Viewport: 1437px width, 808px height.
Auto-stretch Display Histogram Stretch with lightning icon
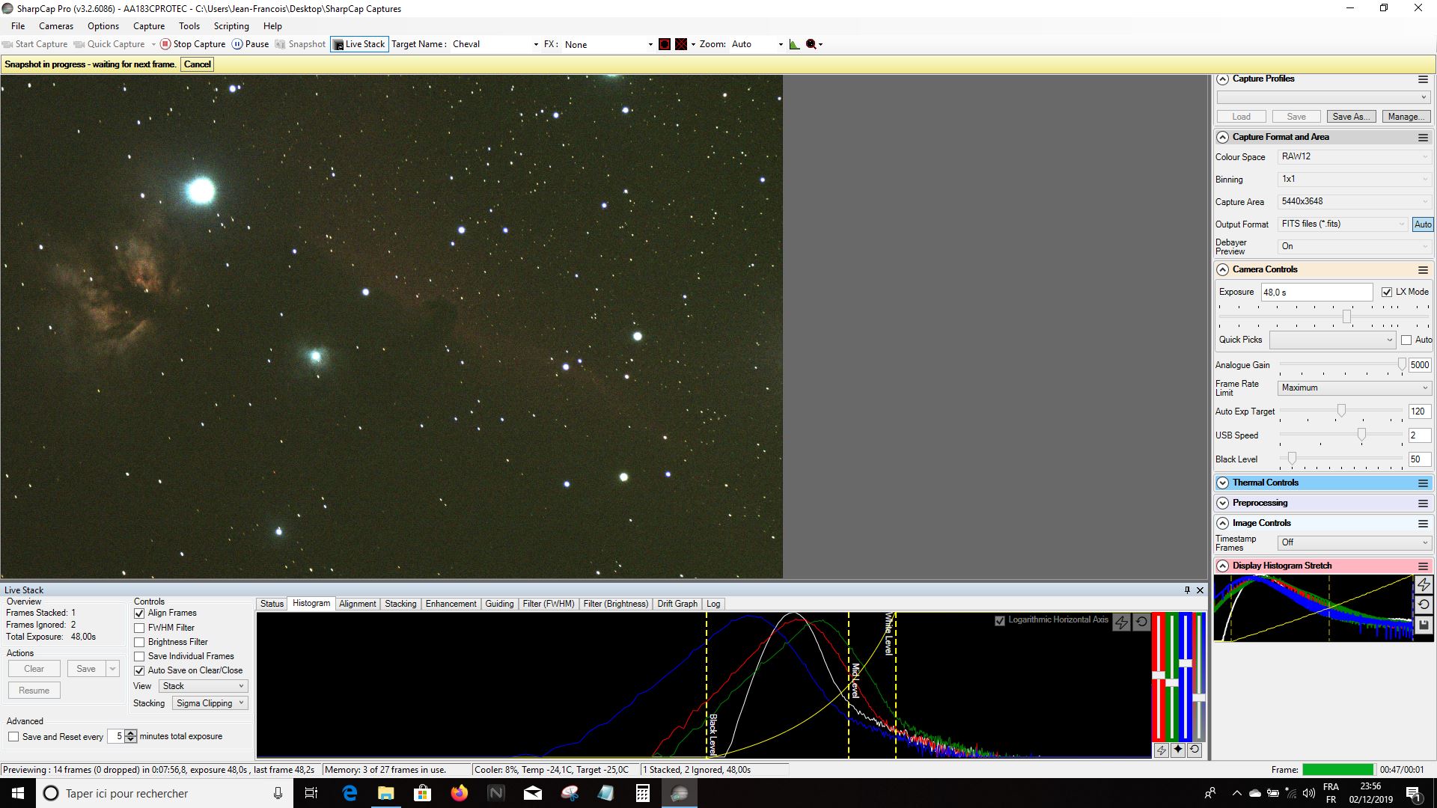click(1424, 584)
